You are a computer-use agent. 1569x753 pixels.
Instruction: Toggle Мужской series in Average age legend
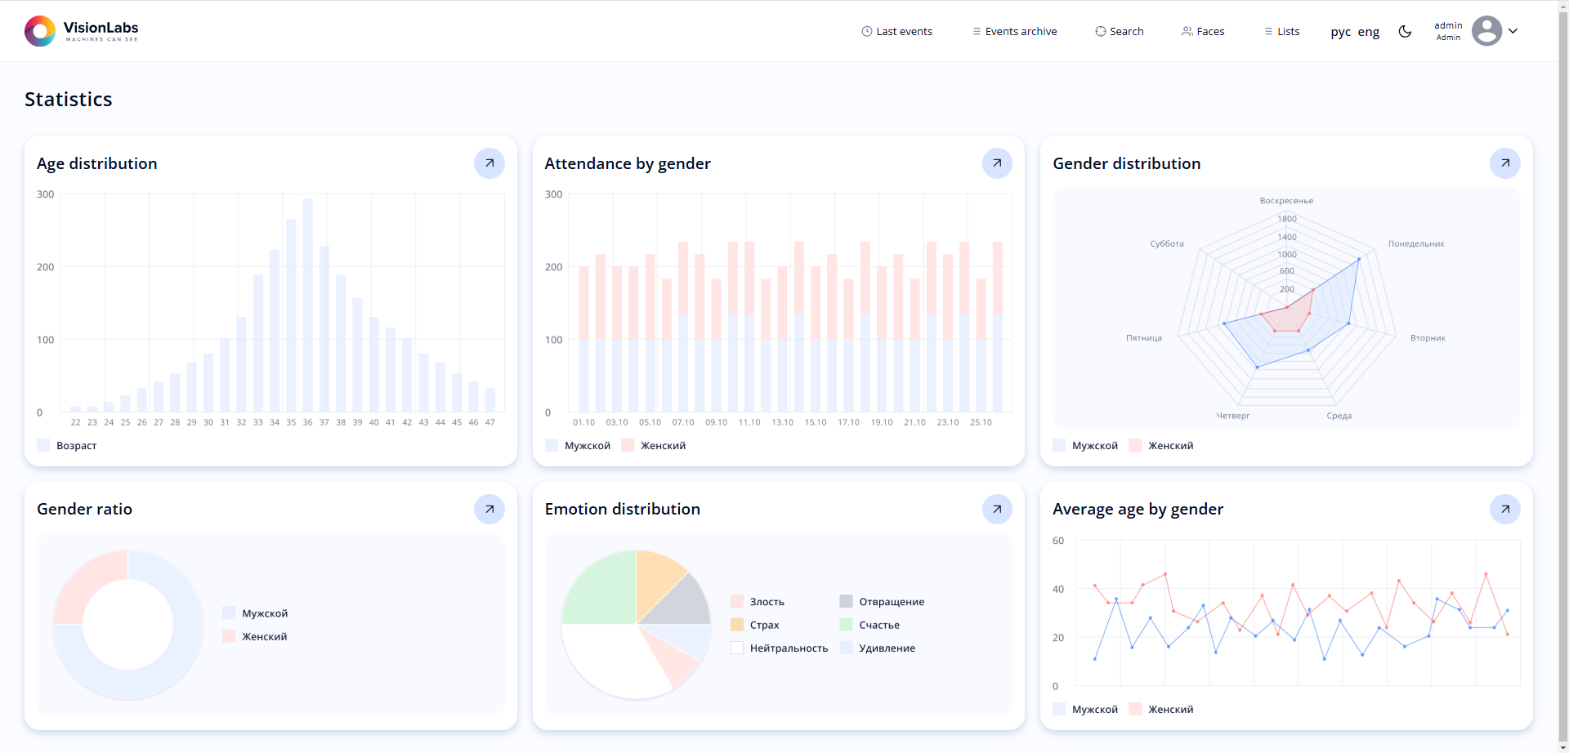point(1085,709)
